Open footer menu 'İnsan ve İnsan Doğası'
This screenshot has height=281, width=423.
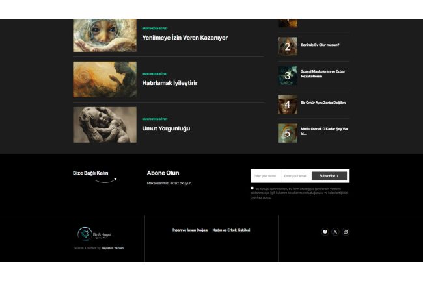(x=190, y=230)
